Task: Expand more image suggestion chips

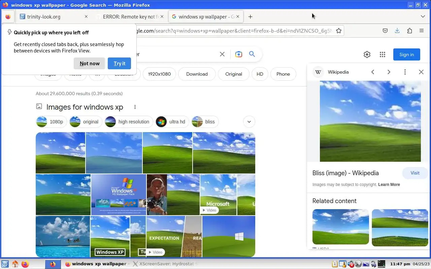Action: 249,122
